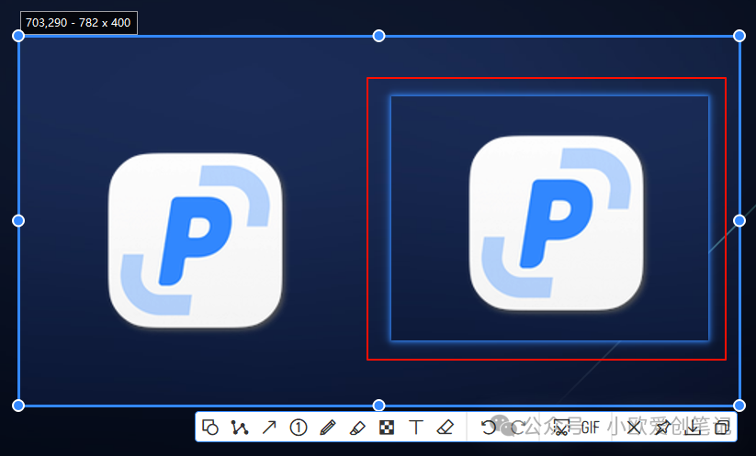Click the bottom-right selection corner handle
Image resolution: width=756 pixels, height=456 pixels.
click(x=739, y=406)
